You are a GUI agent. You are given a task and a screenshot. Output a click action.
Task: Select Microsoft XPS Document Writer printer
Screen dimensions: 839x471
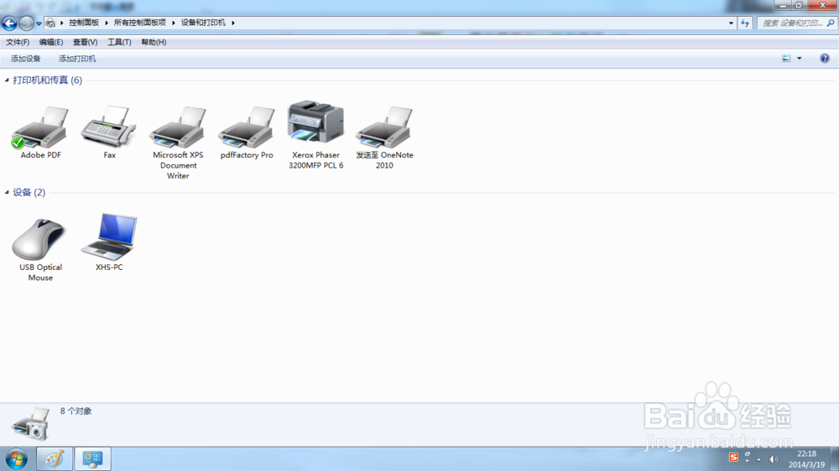pos(178,127)
